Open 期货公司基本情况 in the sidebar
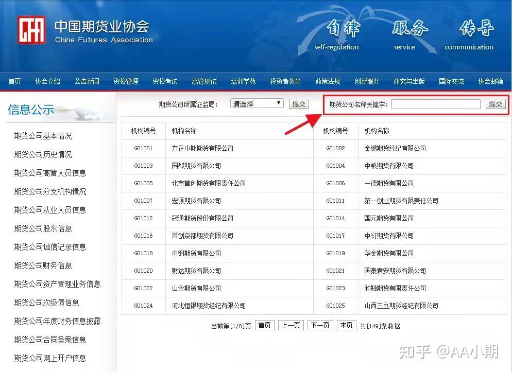Image resolution: width=512 pixels, height=373 pixels. (x=44, y=136)
